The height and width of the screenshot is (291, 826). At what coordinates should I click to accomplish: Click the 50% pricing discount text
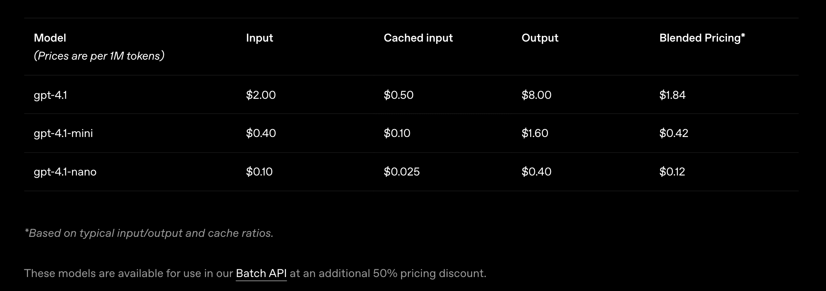click(x=429, y=273)
